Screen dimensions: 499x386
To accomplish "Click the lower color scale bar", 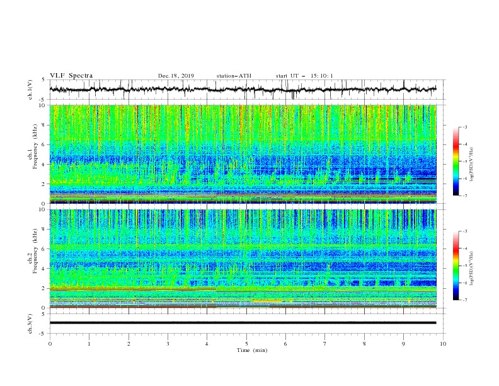I will point(456,266).
